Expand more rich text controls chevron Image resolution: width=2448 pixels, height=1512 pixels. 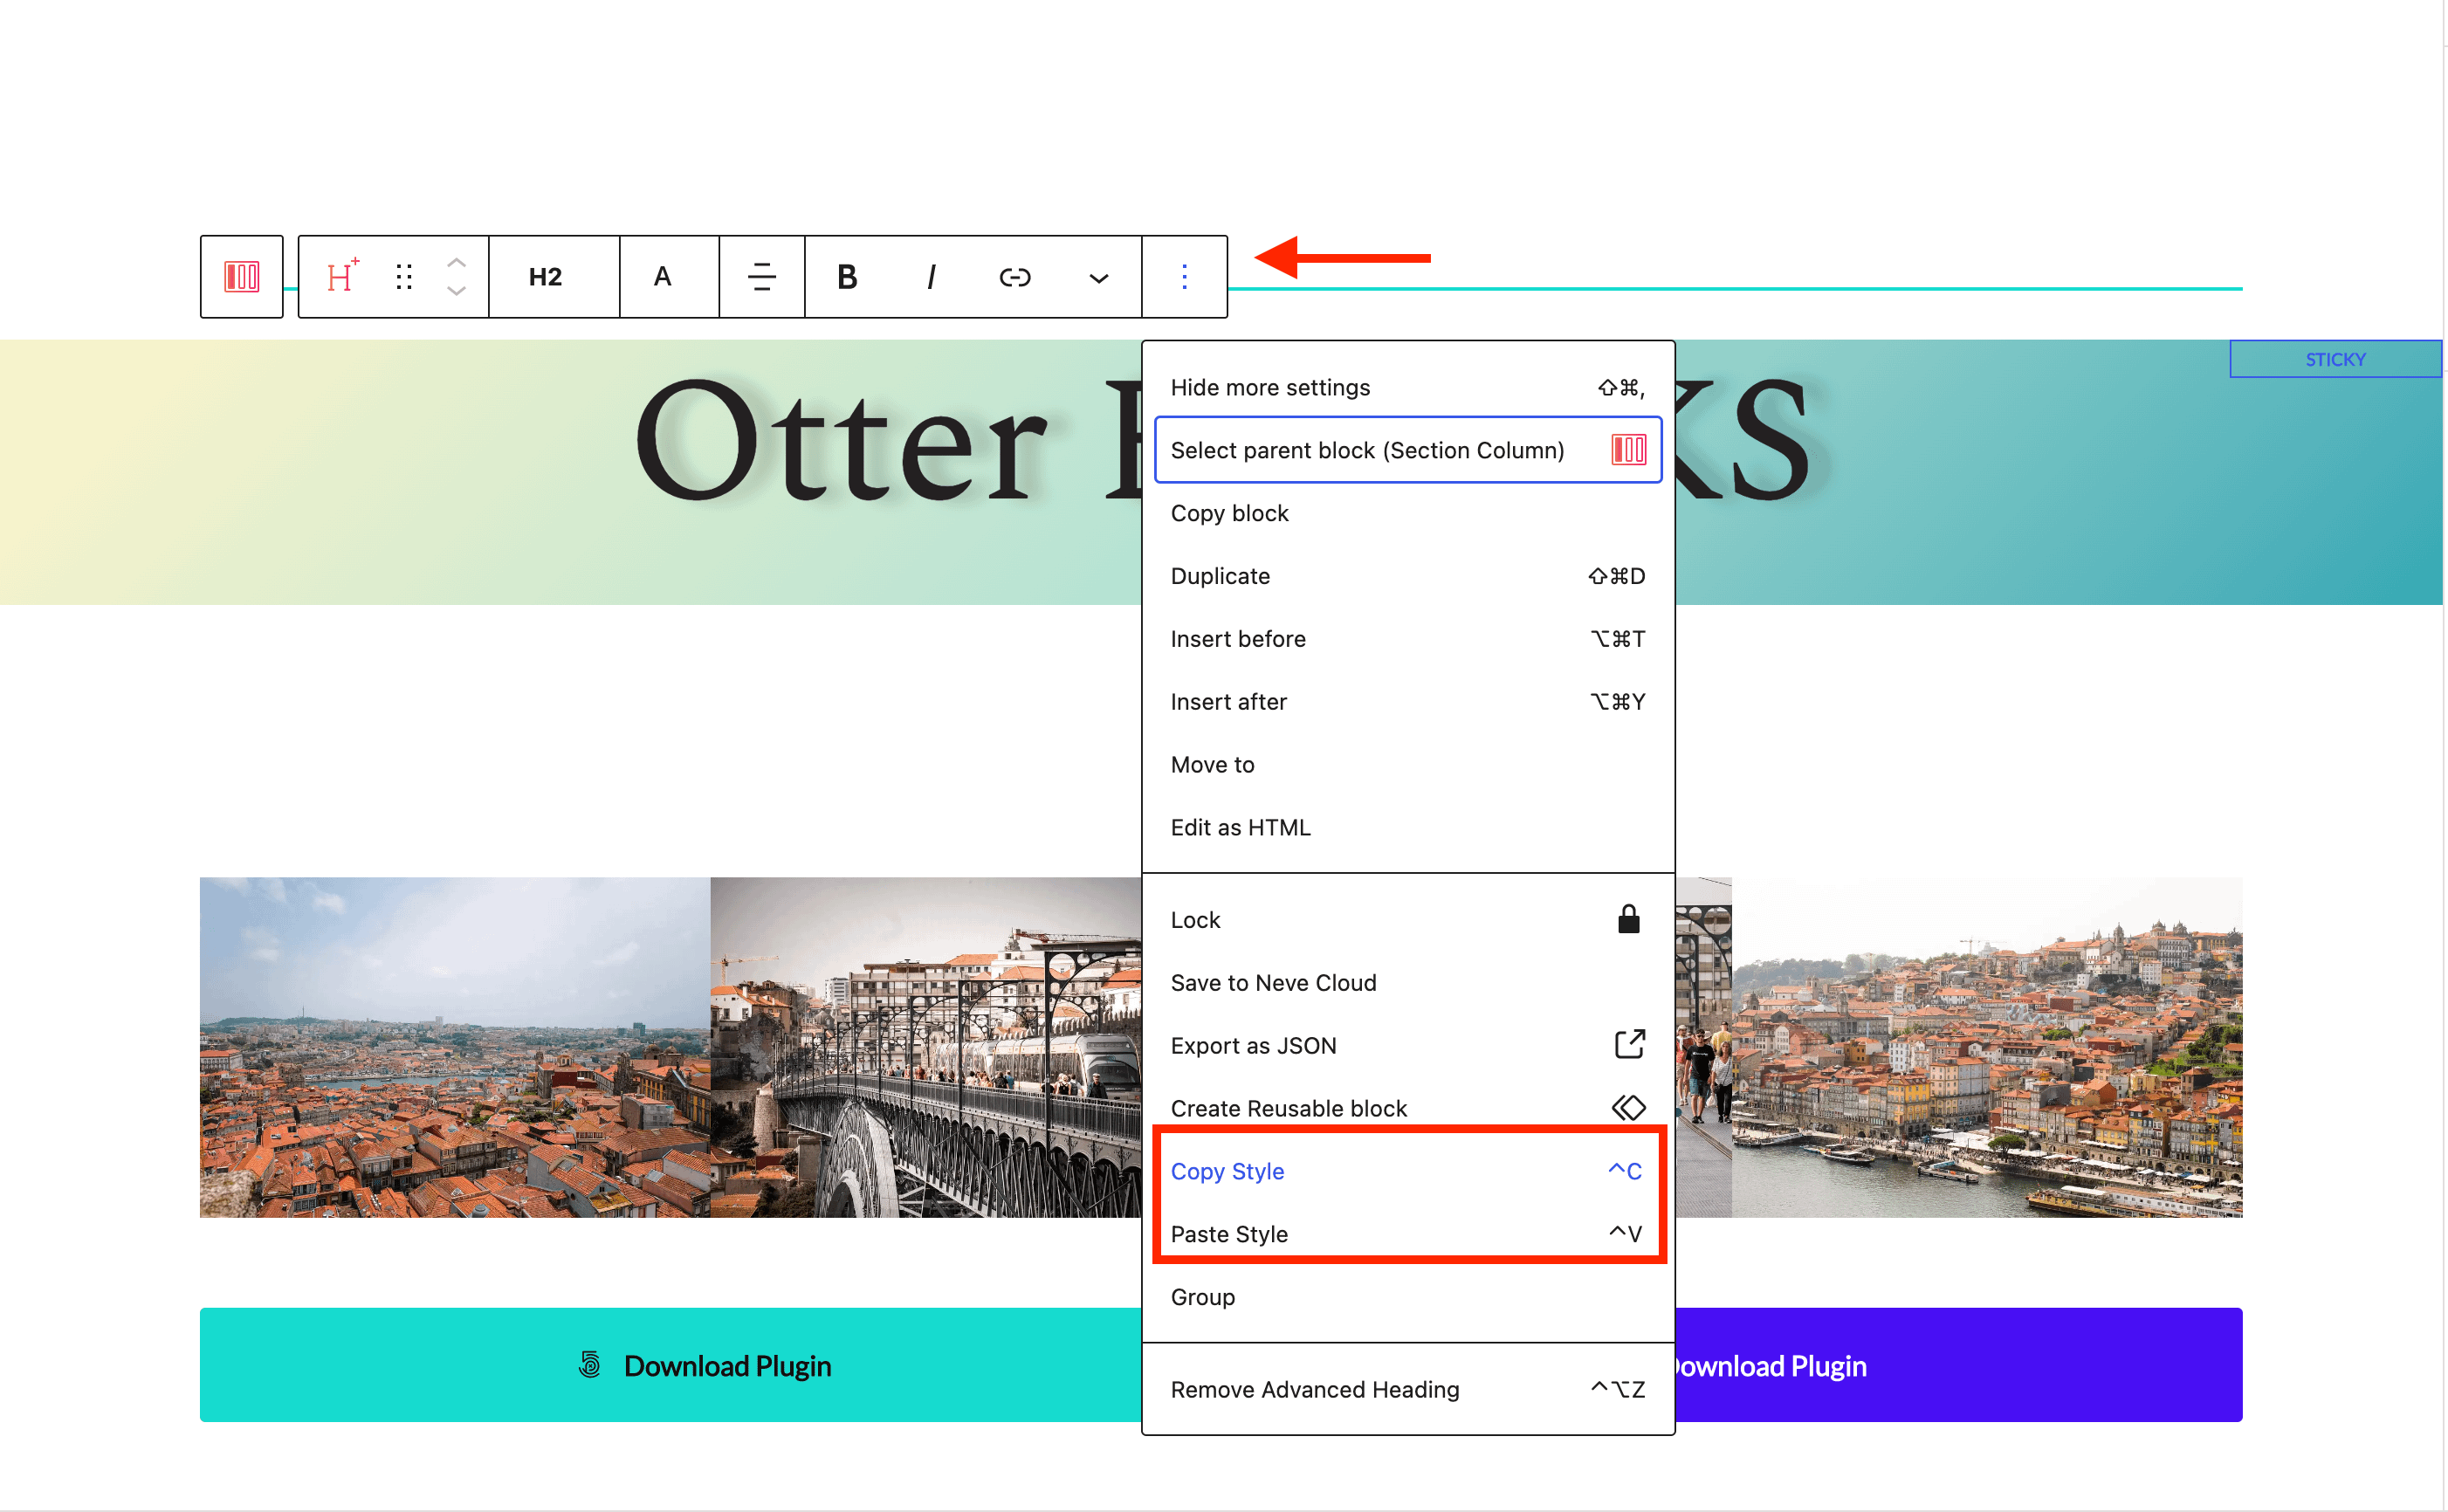point(1099,278)
